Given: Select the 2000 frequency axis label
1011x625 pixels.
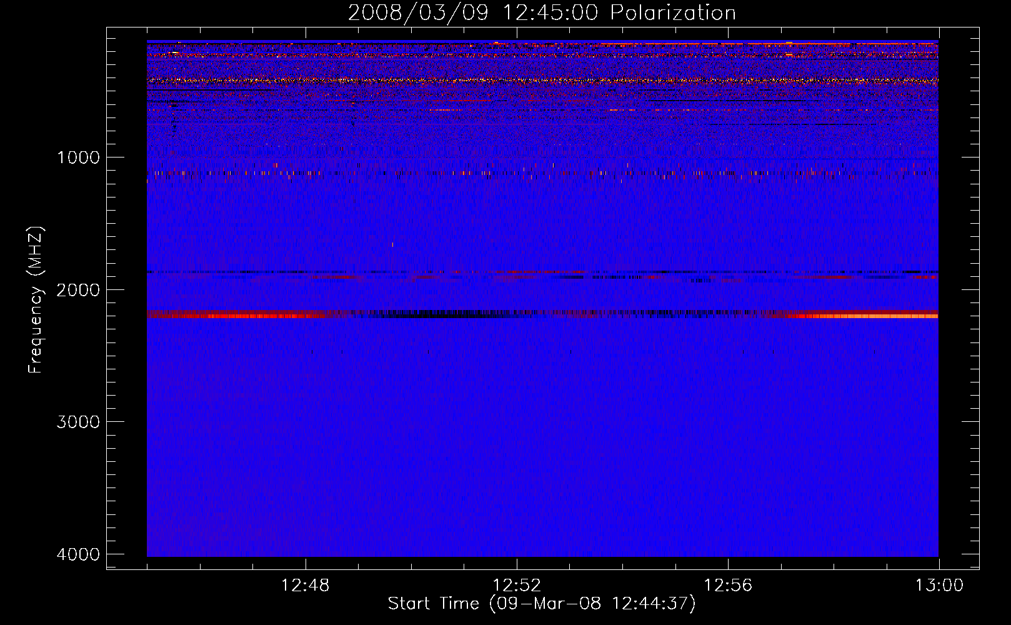Looking at the screenshot, I should (78, 290).
